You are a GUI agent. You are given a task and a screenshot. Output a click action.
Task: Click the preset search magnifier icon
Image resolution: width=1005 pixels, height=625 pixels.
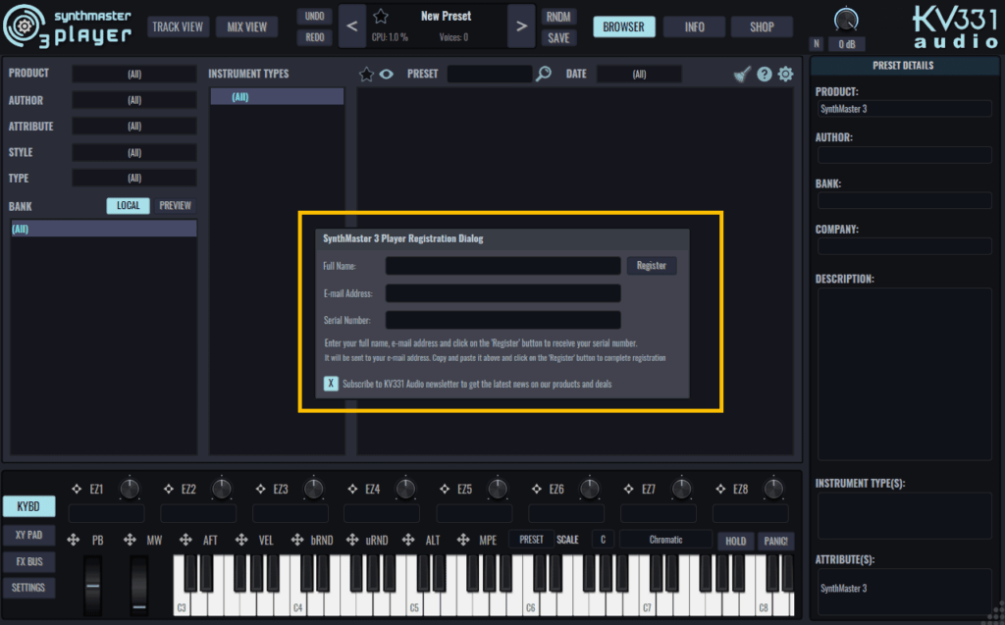click(544, 74)
